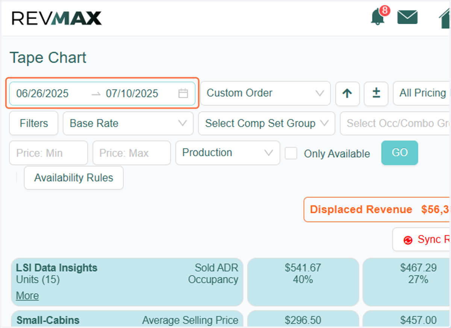Click the red Sync icon

tap(408, 240)
